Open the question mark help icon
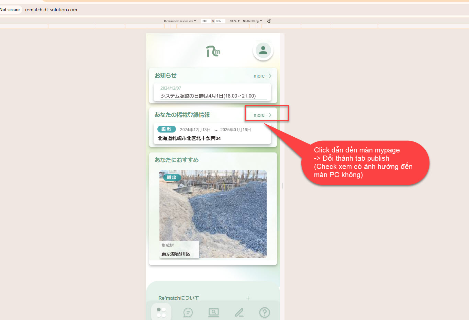The width and height of the screenshot is (469, 320). [x=265, y=312]
